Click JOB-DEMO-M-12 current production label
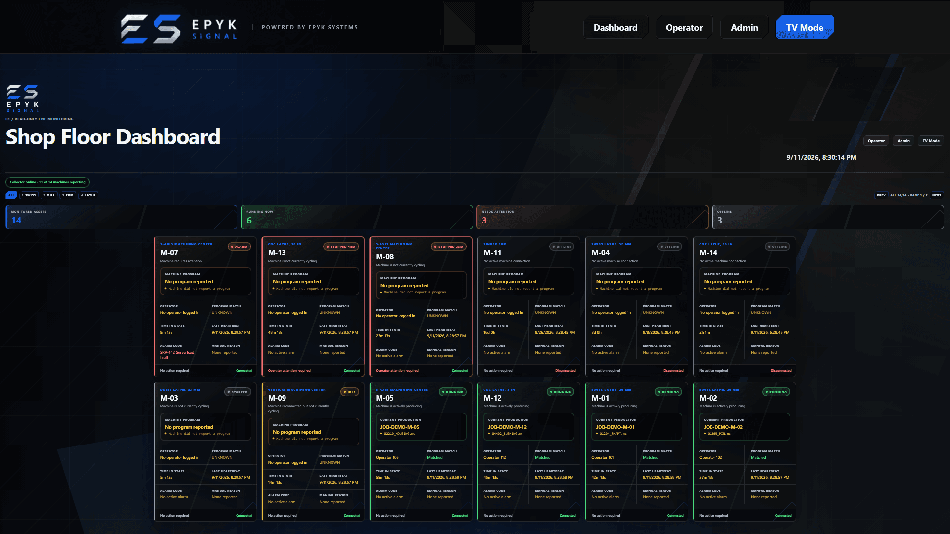The width and height of the screenshot is (950, 534). (x=508, y=427)
